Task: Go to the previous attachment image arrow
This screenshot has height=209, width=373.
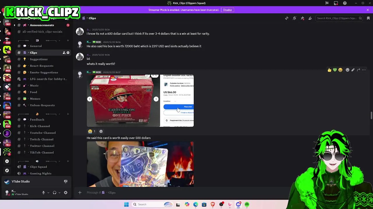Action: click(89, 99)
